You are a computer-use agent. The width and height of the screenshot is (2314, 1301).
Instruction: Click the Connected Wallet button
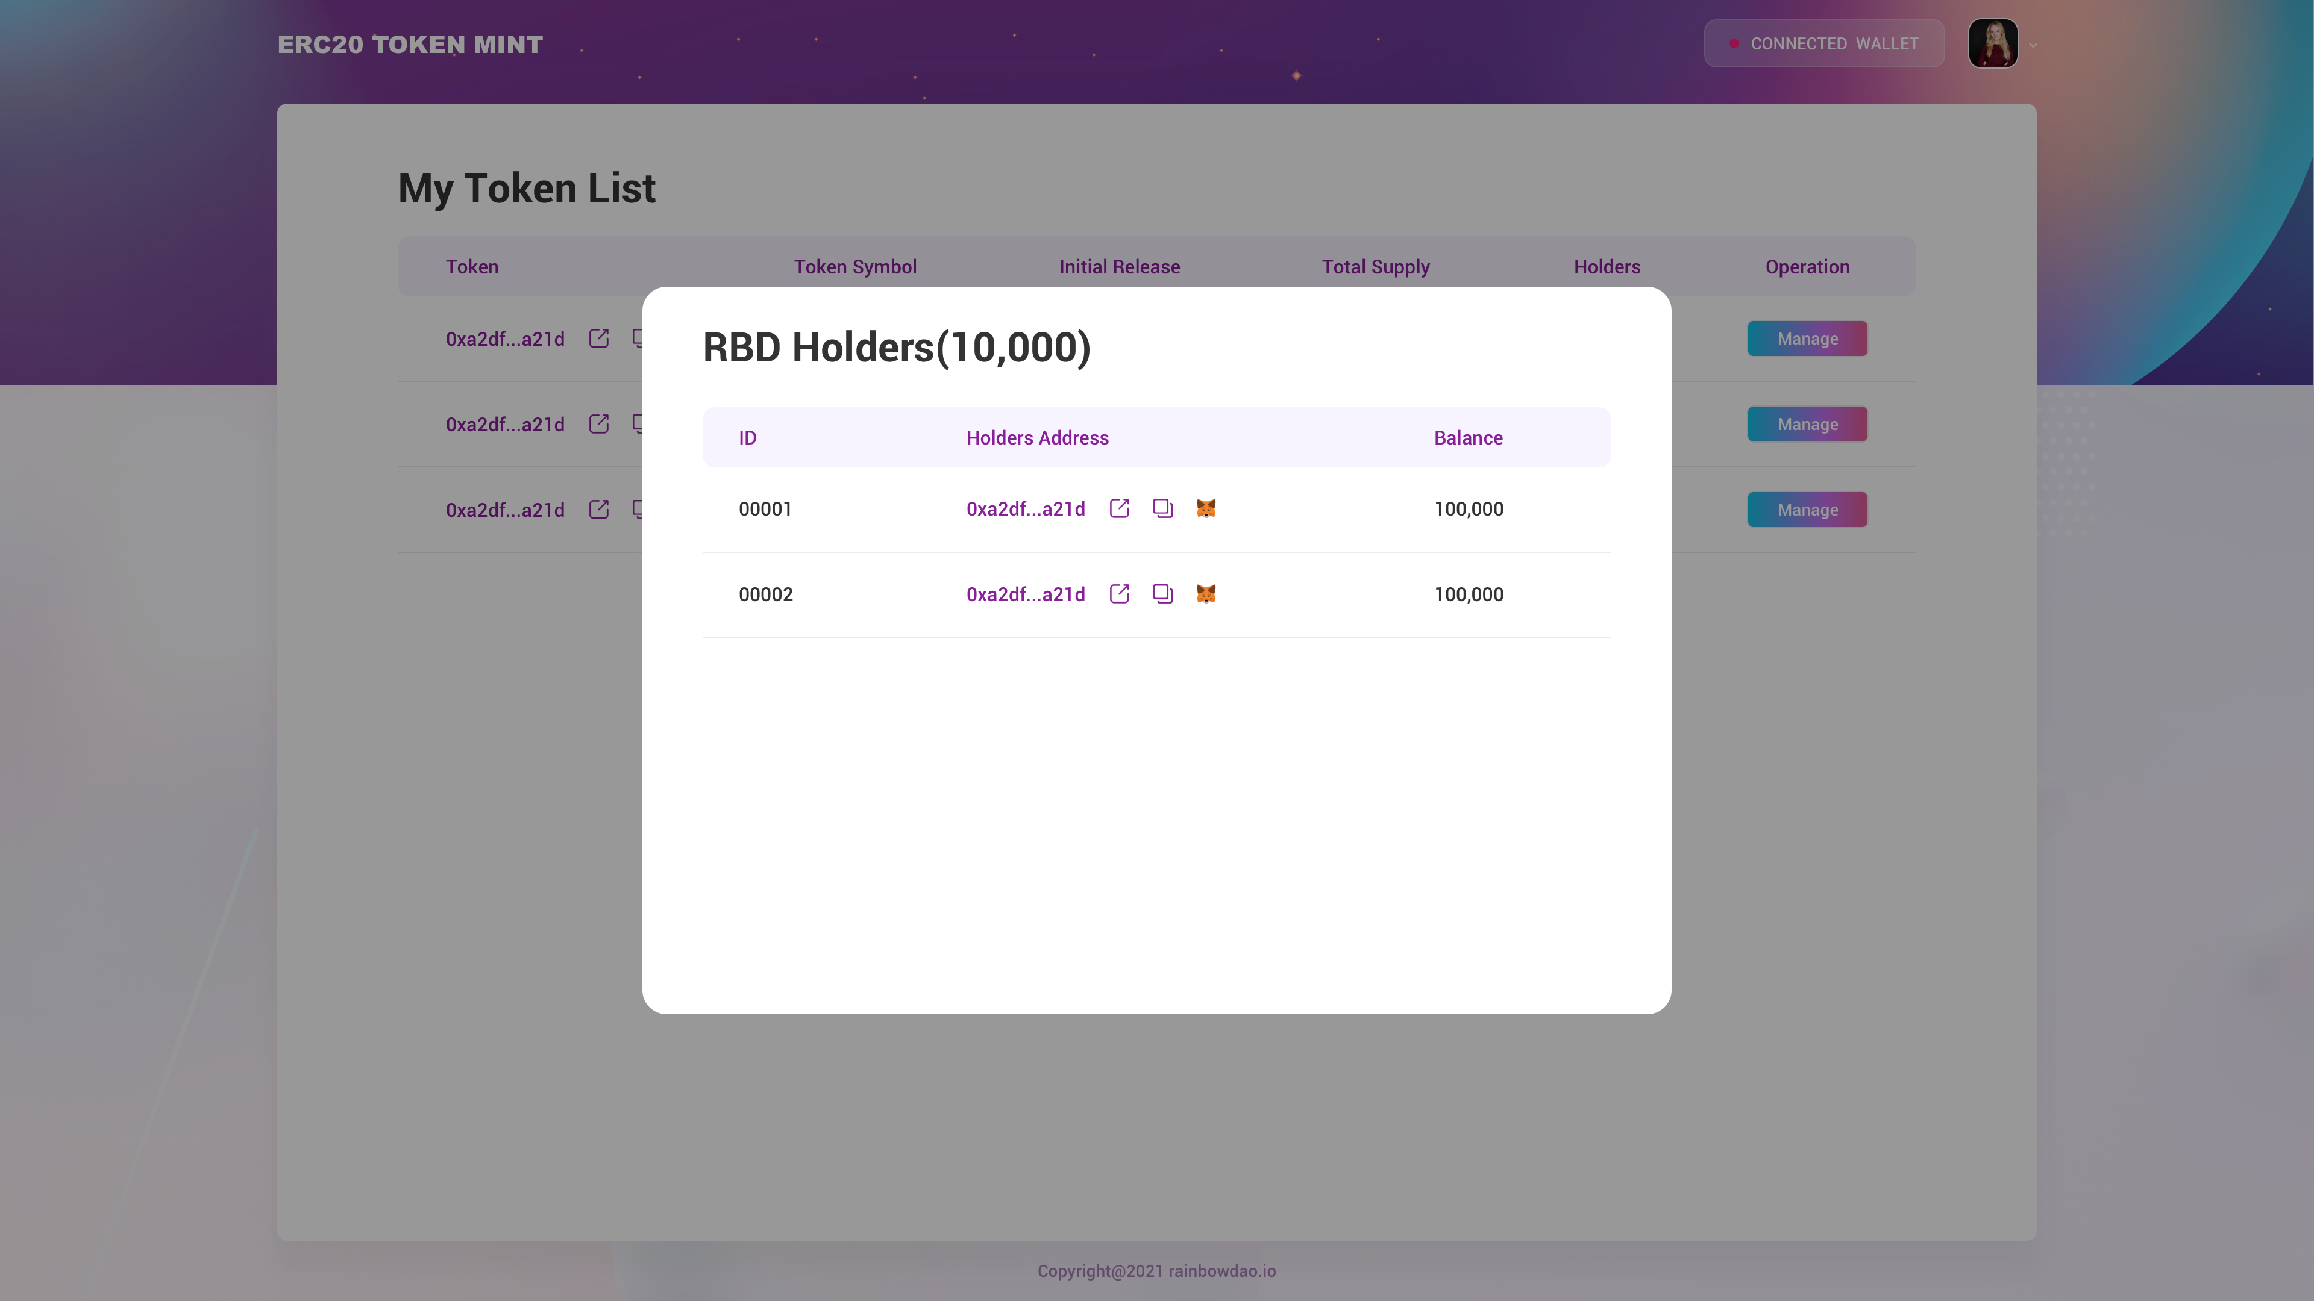click(1823, 43)
